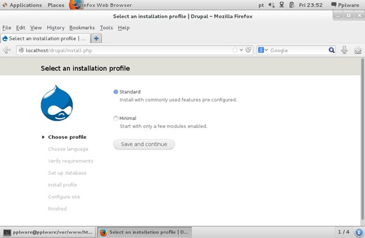Screen dimensions: 365x238
Task: Click the pt keyboard layout indicator
Action: tap(261, 5)
